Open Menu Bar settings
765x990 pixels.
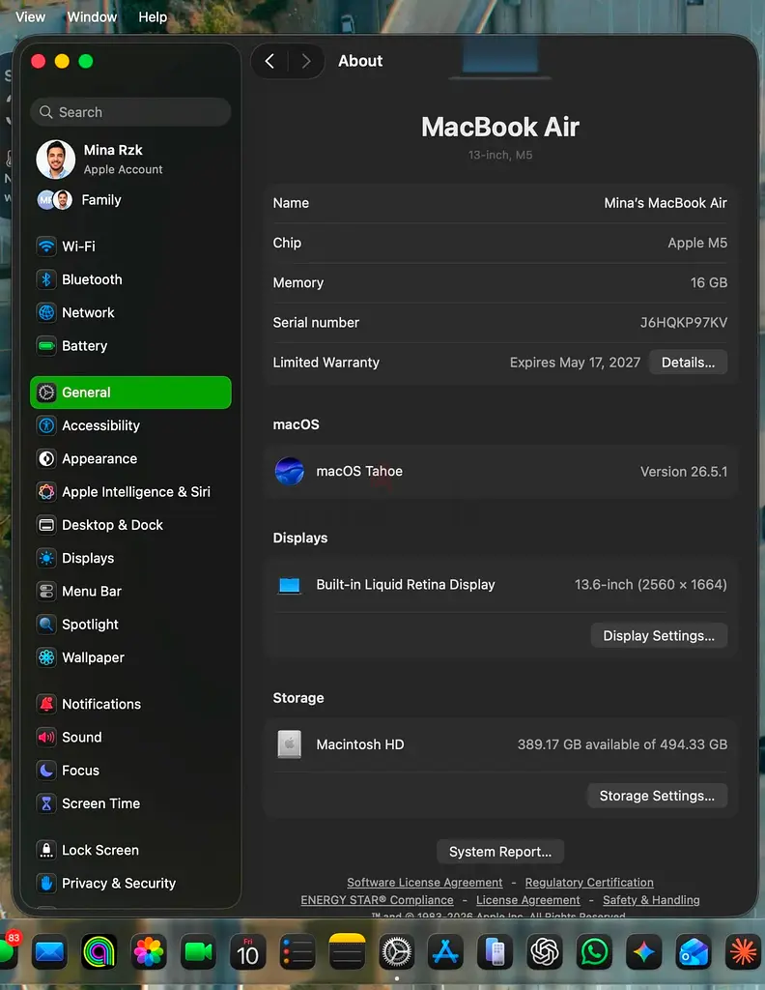tap(130, 591)
